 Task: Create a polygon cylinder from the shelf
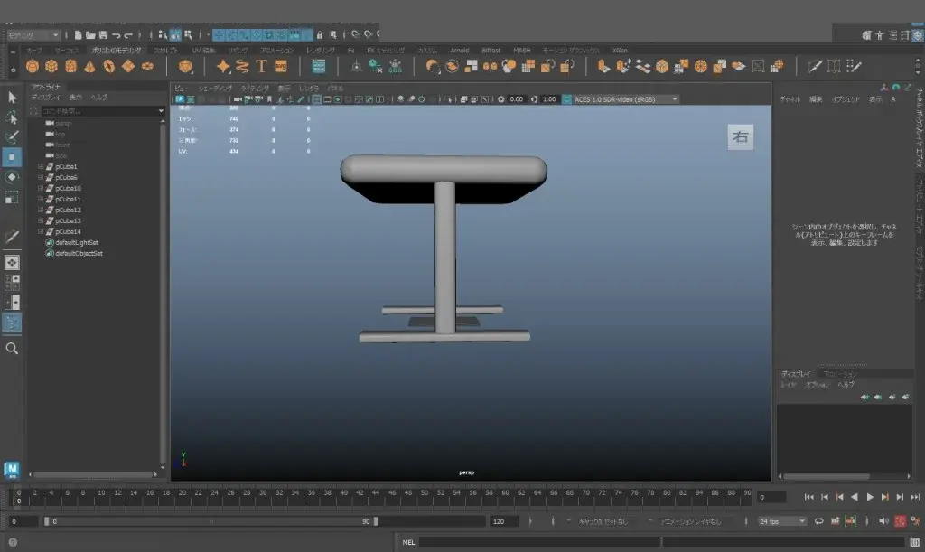(70, 67)
